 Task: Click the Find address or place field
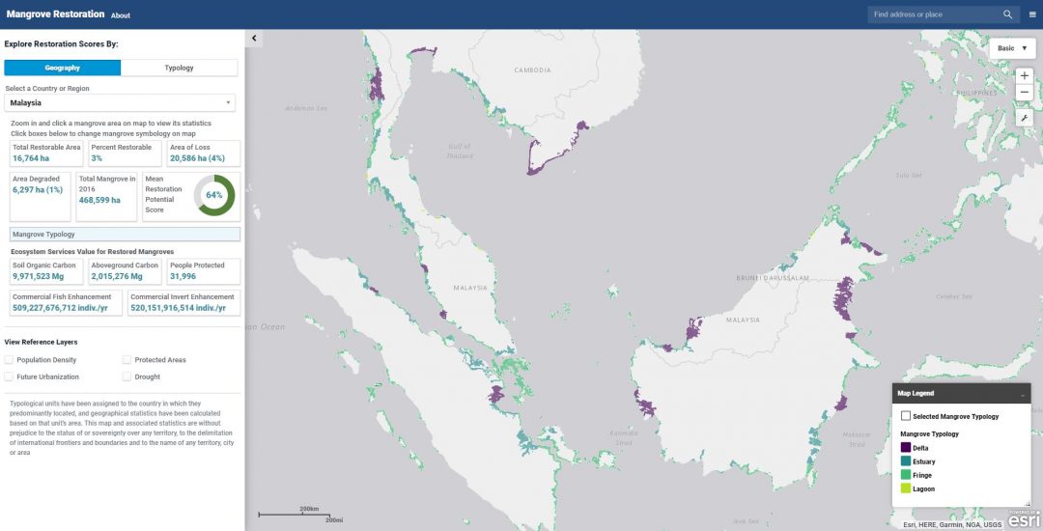932,14
